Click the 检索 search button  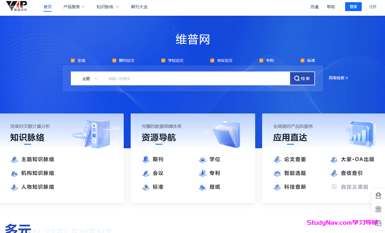pos(302,78)
